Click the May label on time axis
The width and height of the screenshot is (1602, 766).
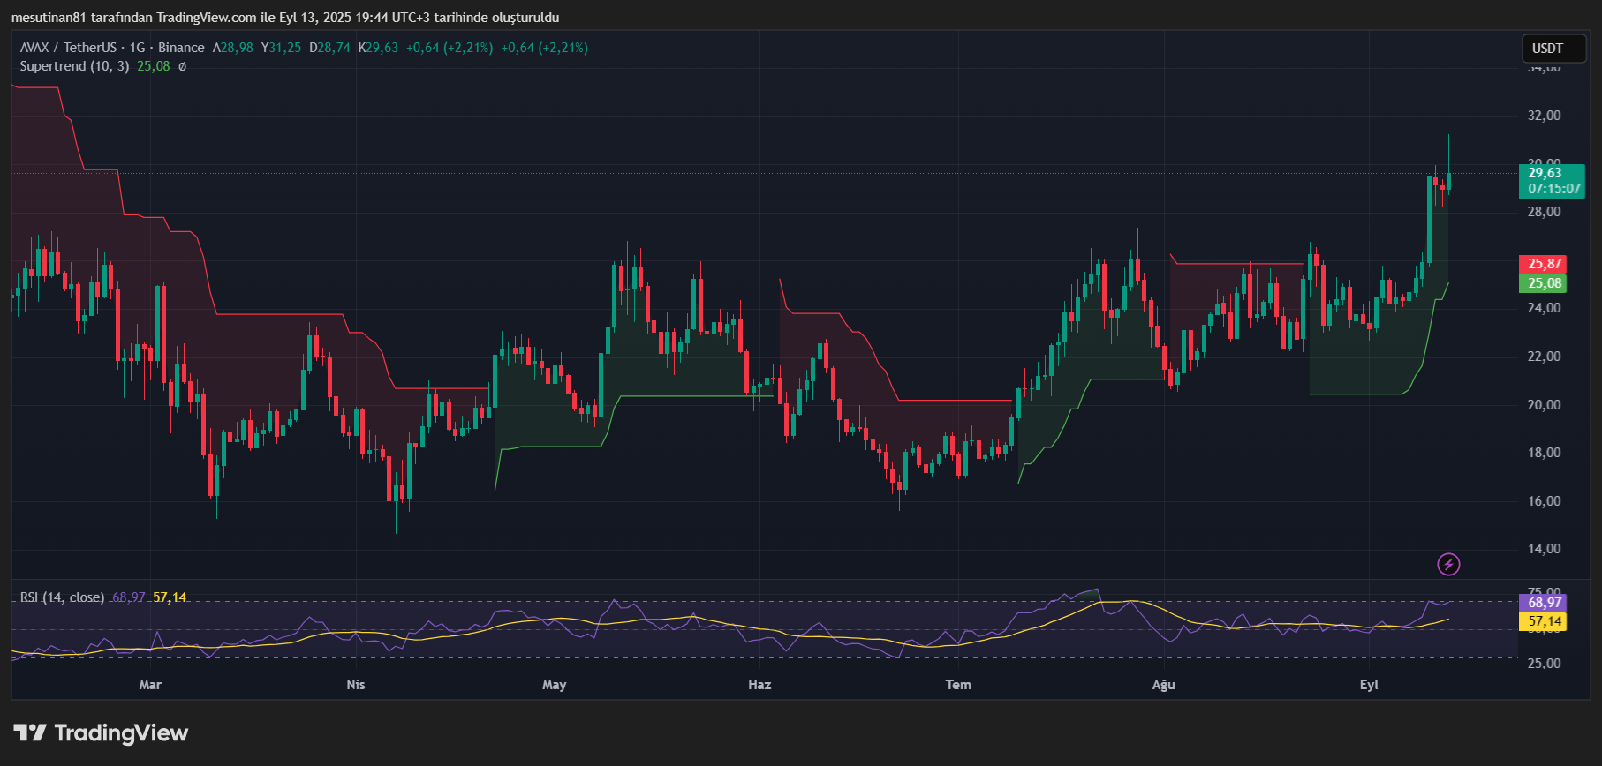(x=554, y=685)
